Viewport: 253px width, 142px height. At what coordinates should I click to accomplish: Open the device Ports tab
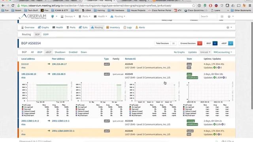tap(71, 27)
